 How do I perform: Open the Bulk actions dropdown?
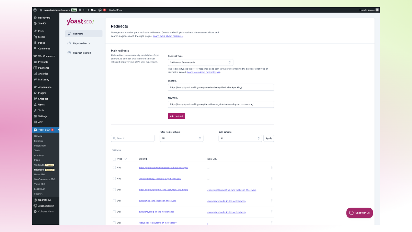tap(240, 139)
